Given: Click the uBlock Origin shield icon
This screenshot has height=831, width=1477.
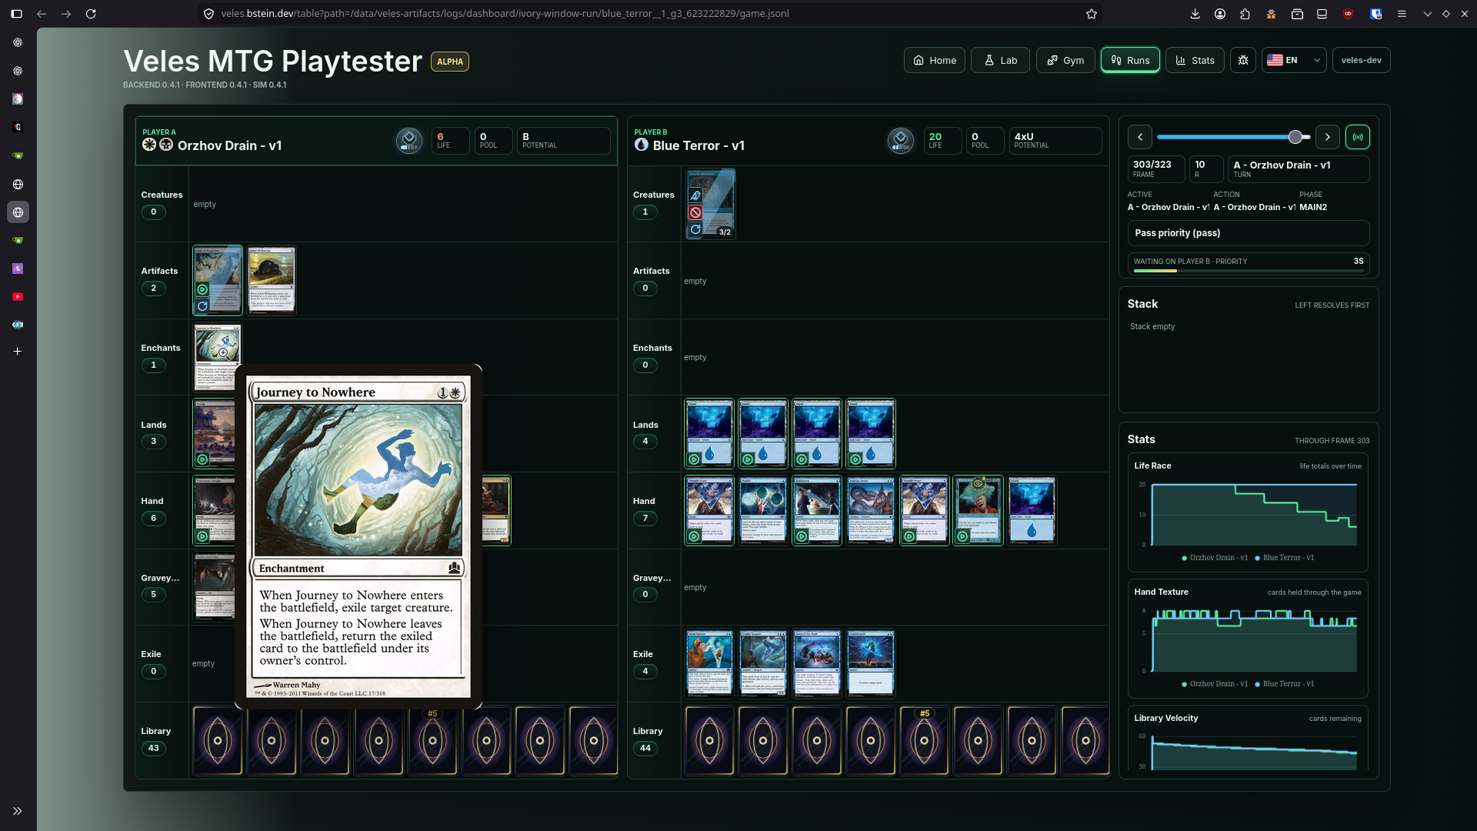Looking at the screenshot, I should point(1348,14).
